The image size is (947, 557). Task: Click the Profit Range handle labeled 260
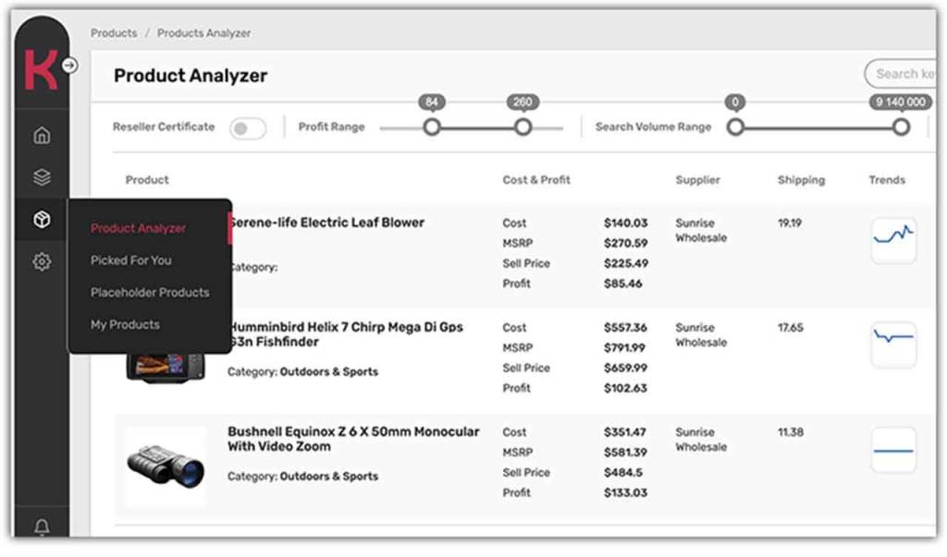click(523, 127)
